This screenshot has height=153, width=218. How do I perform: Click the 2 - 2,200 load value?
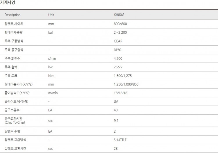120,33
